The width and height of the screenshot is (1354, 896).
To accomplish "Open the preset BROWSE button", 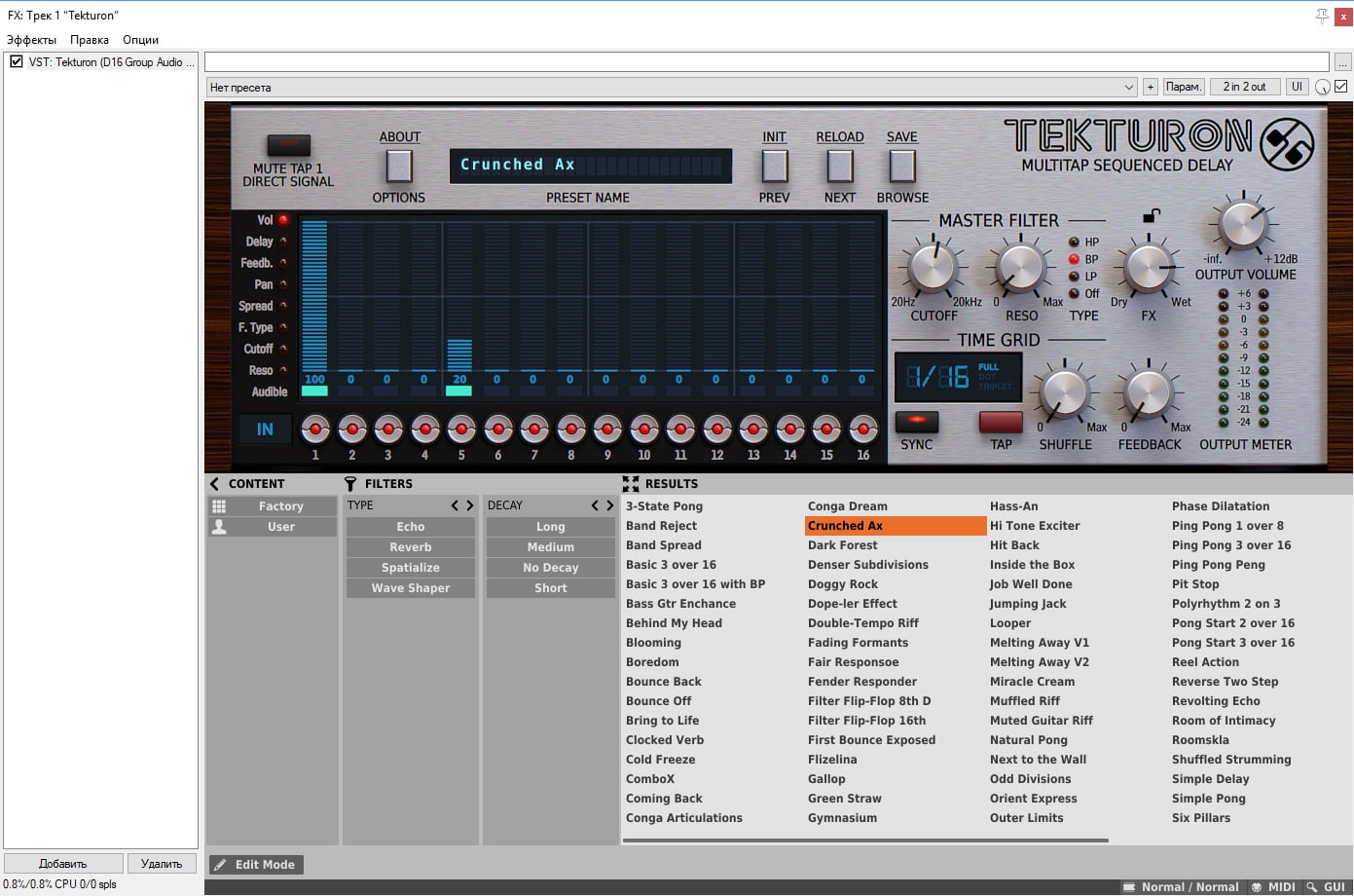I will pyautogui.click(x=902, y=166).
